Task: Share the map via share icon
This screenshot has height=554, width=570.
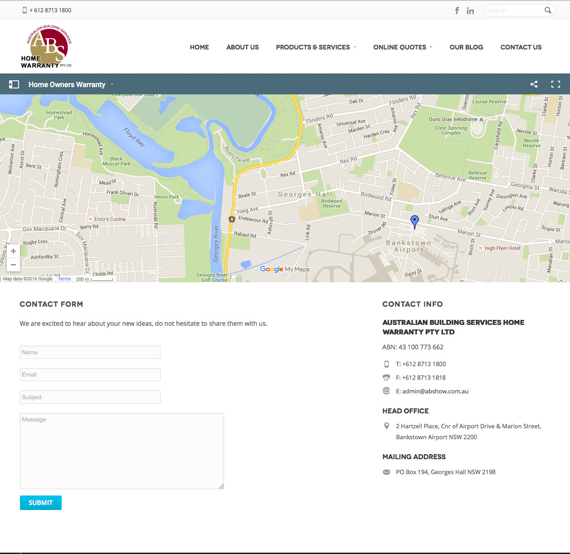Action: tap(534, 84)
